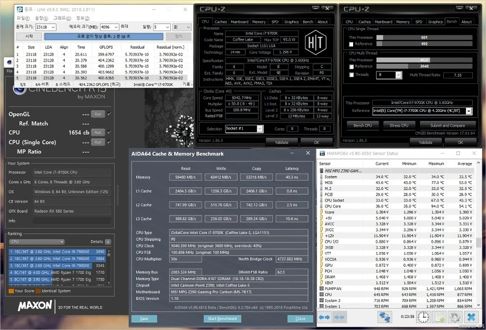Click HWiNFO blue X close-sensors icon

pyautogui.click(x=471, y=317)
